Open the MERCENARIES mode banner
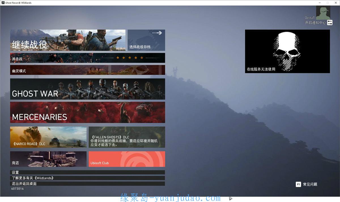Screen dimensions: 340x202 [88, 112]
